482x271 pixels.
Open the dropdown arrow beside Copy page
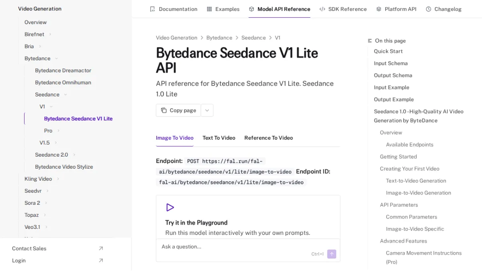(207, 110)
